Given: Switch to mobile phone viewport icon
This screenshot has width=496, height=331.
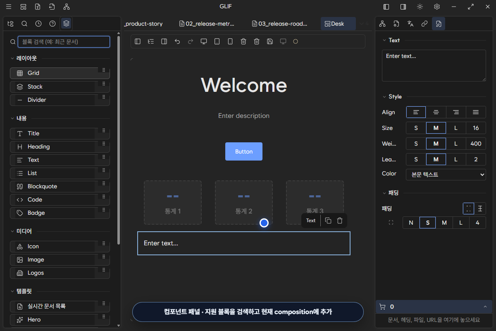Looking at the screenshot, I should pyautogui.click(x=230, y=41).
